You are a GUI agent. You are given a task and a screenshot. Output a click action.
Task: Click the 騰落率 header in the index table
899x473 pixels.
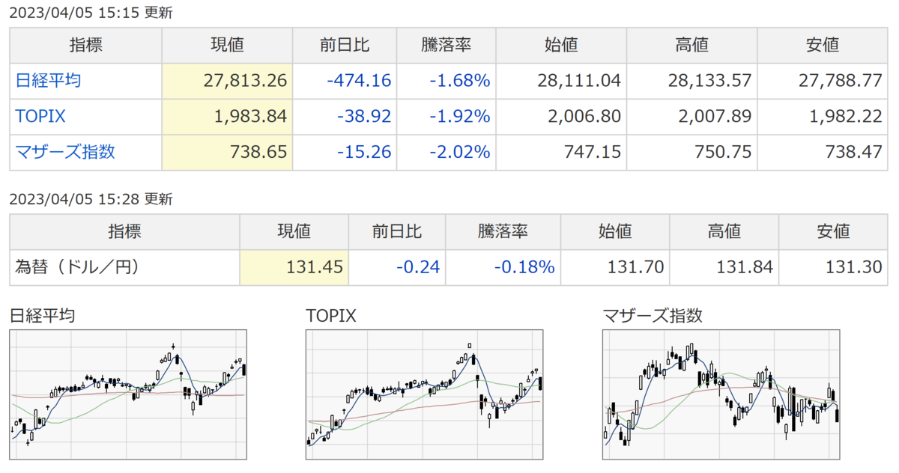click(x=446, y=45)
